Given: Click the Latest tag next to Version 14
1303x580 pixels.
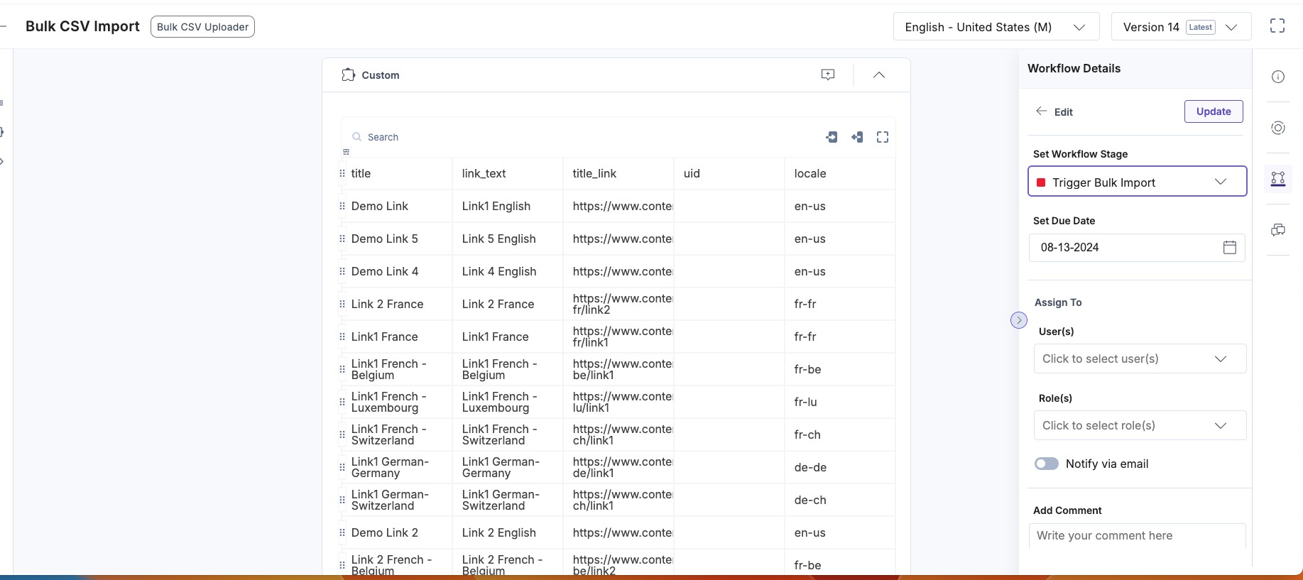Looking at the screenshot, I should point(1201,27).
